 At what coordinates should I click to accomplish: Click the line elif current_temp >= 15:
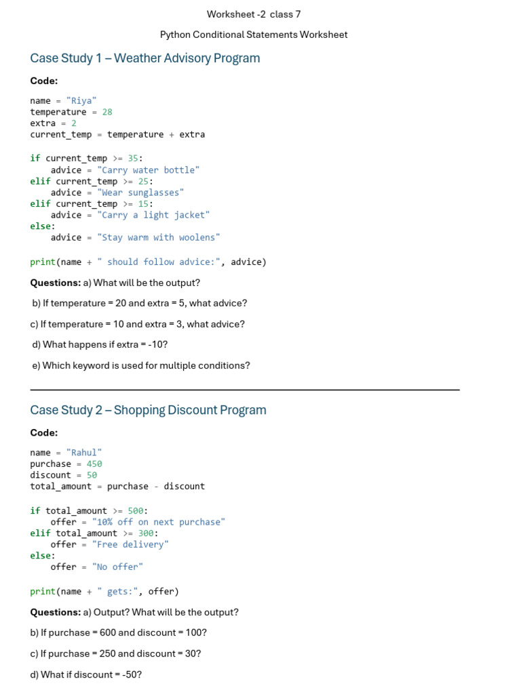pos(92,204)
